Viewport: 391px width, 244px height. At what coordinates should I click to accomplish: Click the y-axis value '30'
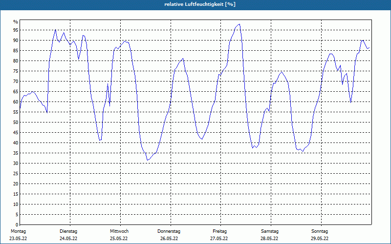coord(16,163)
